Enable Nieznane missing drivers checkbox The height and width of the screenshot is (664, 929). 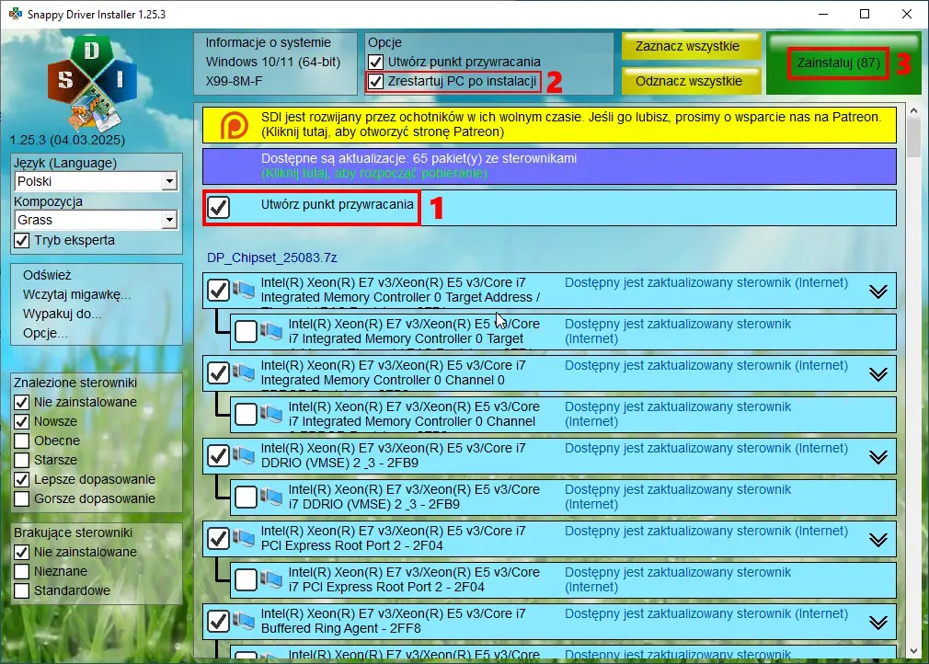pos(21,572)
